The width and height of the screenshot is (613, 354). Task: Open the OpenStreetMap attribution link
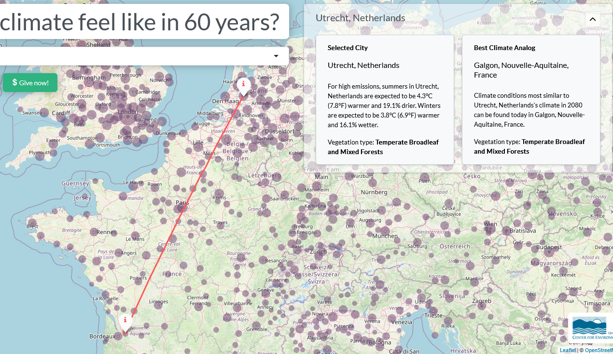pos(599,350)
